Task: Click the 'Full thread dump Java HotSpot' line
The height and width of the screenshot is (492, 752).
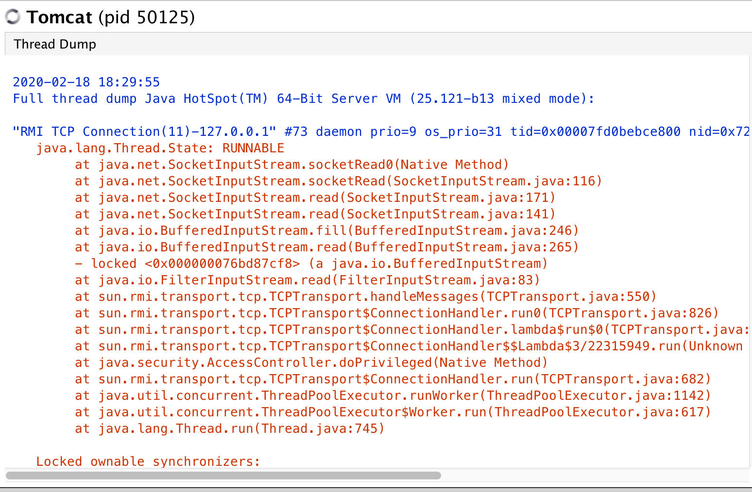Action: (304, 98)
